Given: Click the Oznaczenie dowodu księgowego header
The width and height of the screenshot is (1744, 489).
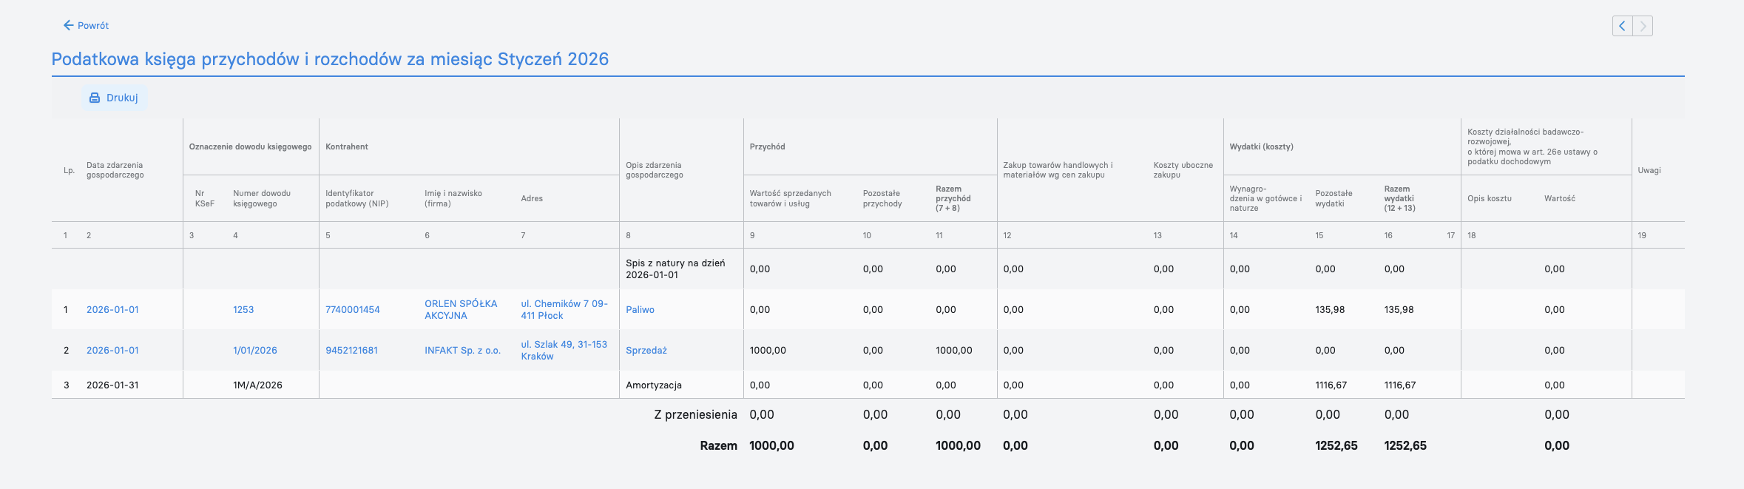Looking at the screenshot, I should pos(250,146).
